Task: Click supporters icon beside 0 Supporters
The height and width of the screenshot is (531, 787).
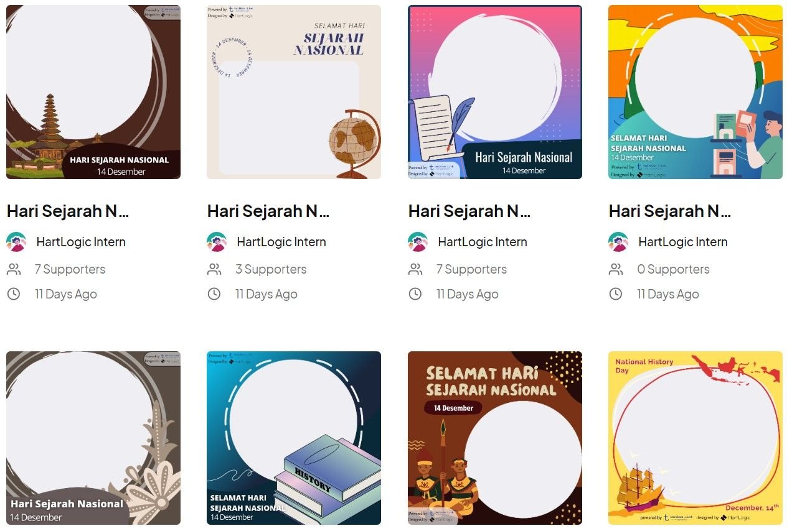Action: tap(616, 269)
